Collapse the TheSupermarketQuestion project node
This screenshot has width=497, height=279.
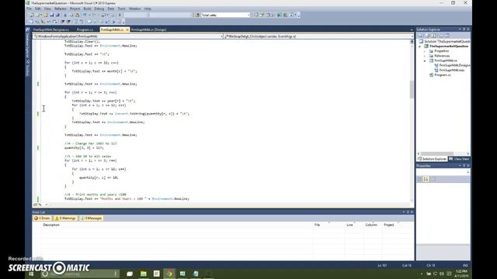[420, 46]
